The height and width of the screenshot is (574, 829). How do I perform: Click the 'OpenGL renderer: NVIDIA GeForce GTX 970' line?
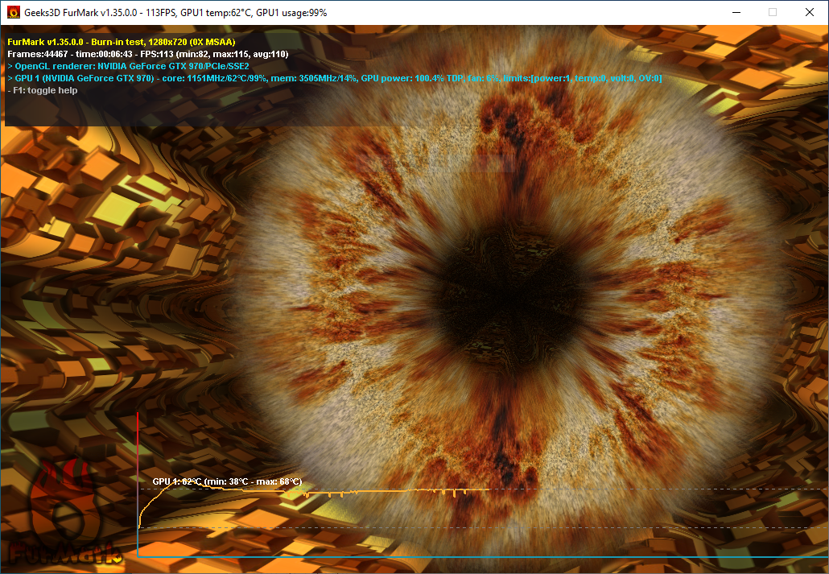(x=129, y=66)
